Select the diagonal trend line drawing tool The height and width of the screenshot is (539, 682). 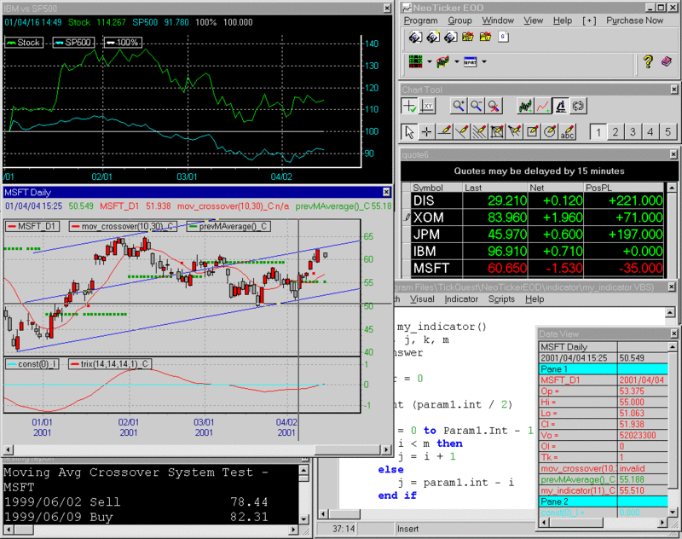(462, 132)
